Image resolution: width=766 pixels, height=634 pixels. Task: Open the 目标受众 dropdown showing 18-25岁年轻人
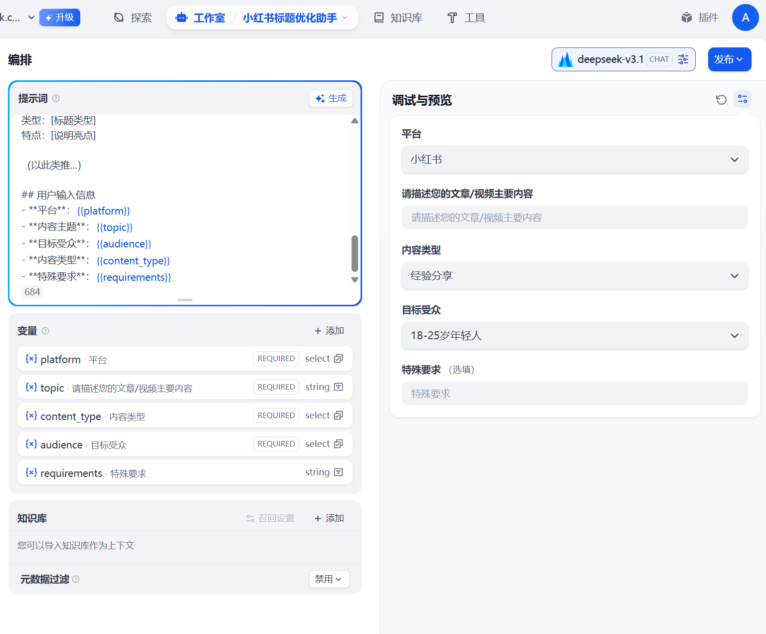click(x=574, y=336)
